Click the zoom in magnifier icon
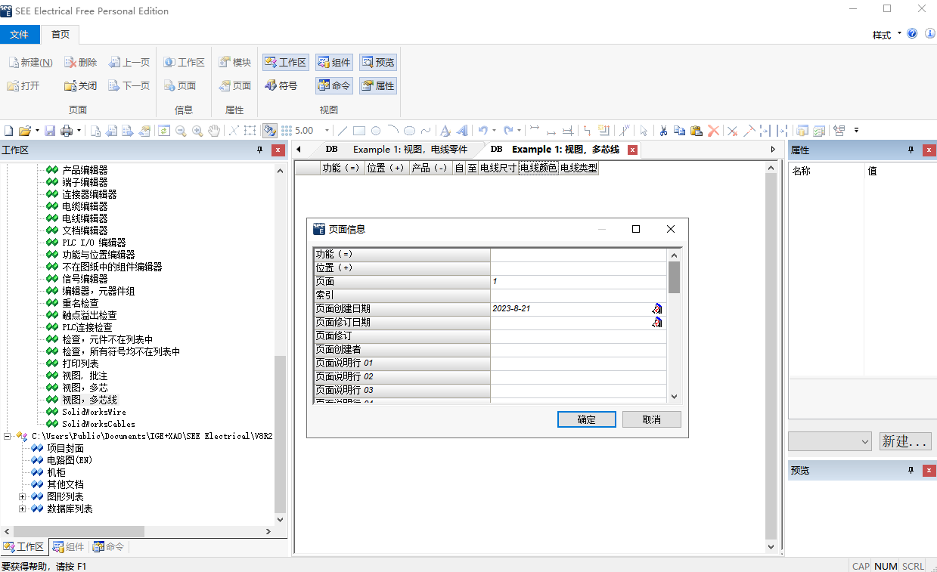 [197, 131]
